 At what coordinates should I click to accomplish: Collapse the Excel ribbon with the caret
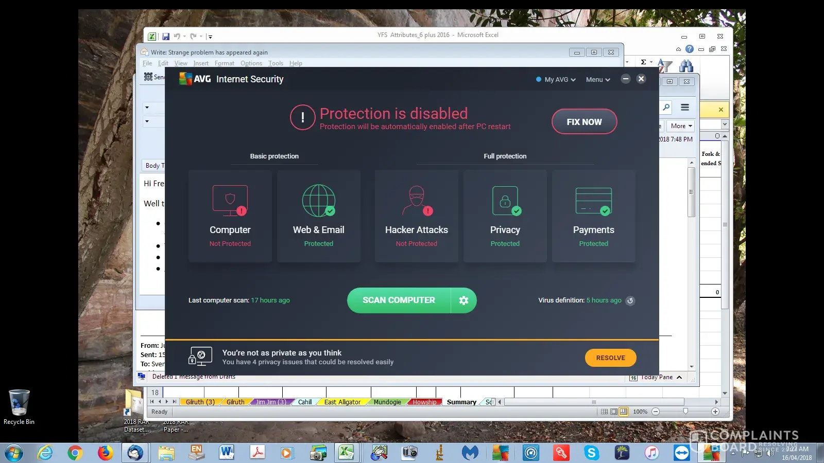point(678,49)
